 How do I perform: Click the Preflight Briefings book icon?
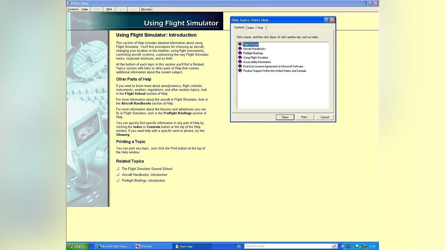click(x=240, y=53)
